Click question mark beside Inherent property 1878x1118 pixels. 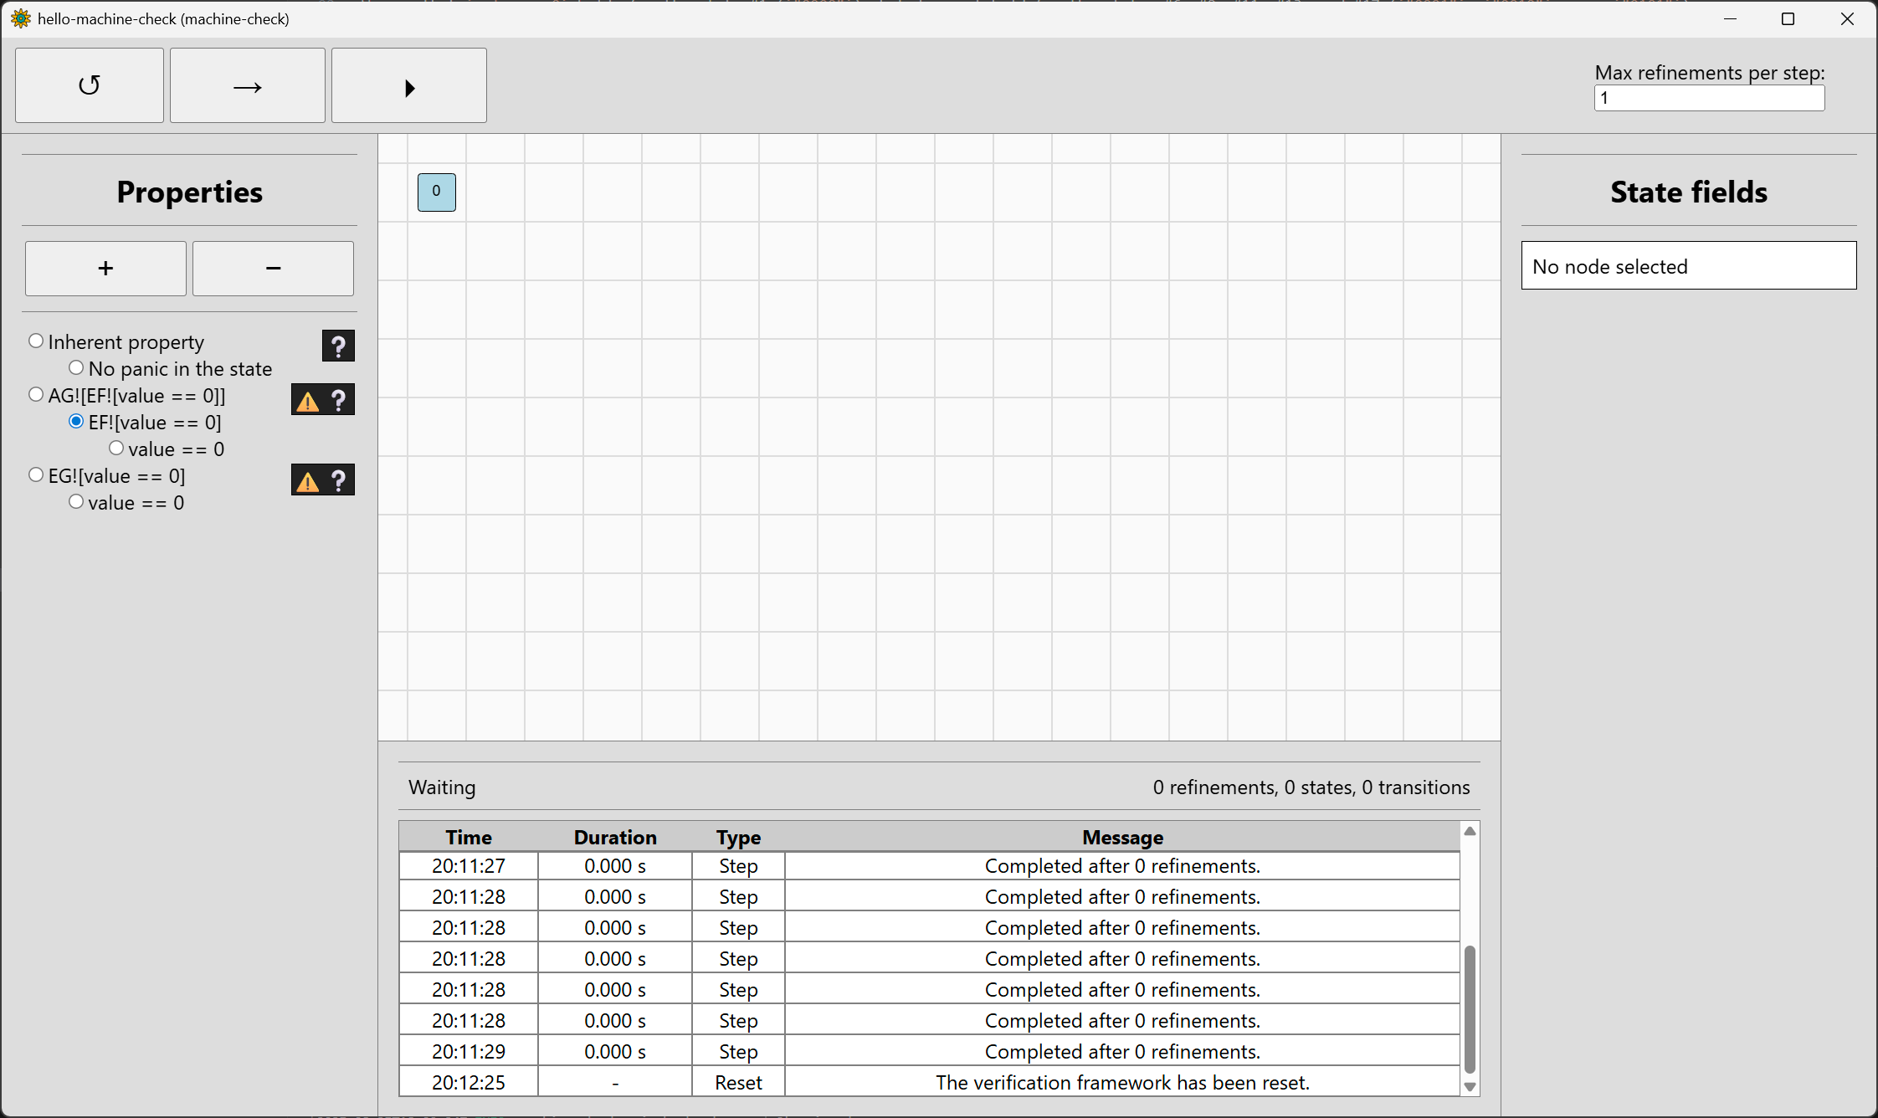[338, 346]
